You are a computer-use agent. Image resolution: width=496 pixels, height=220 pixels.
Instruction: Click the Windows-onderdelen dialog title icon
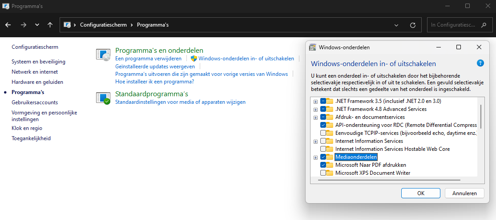coord(313,47)
